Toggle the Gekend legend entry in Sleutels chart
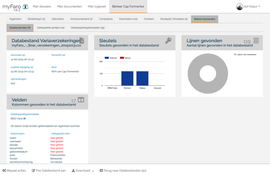The height and width of the screenshot is (176, 270). pos(111,58)
